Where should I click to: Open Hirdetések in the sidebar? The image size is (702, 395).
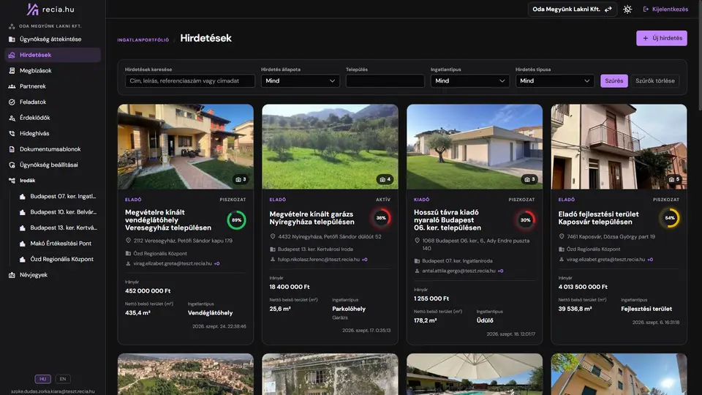[53, 55]
